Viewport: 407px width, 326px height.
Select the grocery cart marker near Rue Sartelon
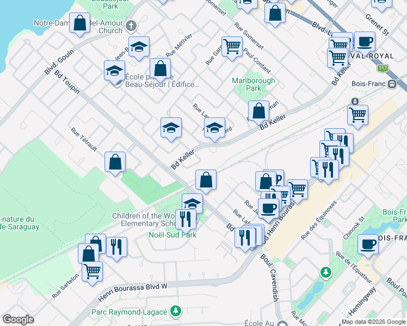[x=92, y=273]
